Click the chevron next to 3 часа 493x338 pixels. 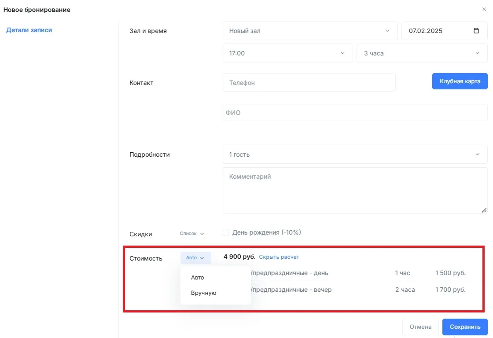coord(477,53)
